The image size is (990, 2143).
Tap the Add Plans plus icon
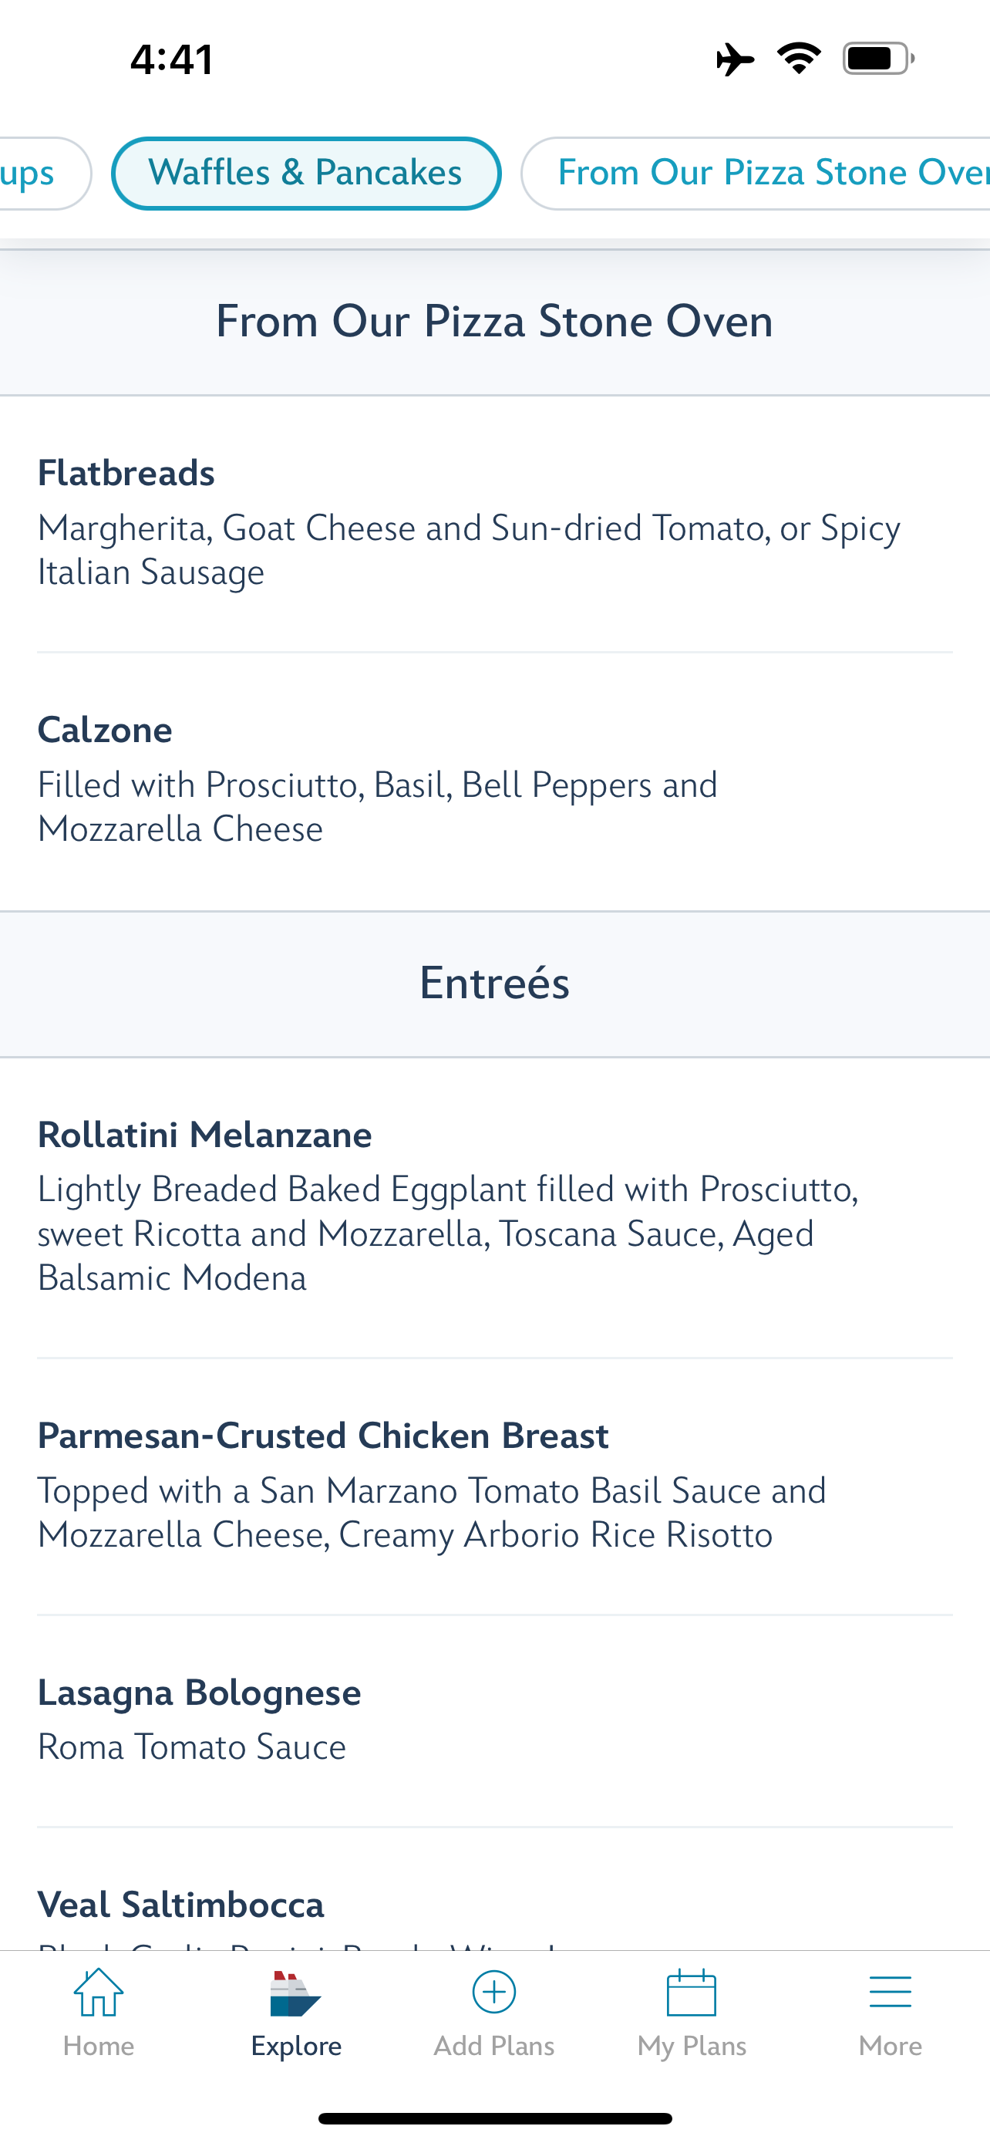point(493,1993)
